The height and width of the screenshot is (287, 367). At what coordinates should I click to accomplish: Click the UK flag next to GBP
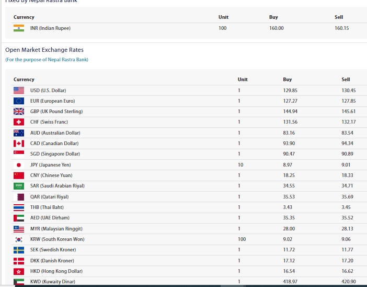point(19,112)
